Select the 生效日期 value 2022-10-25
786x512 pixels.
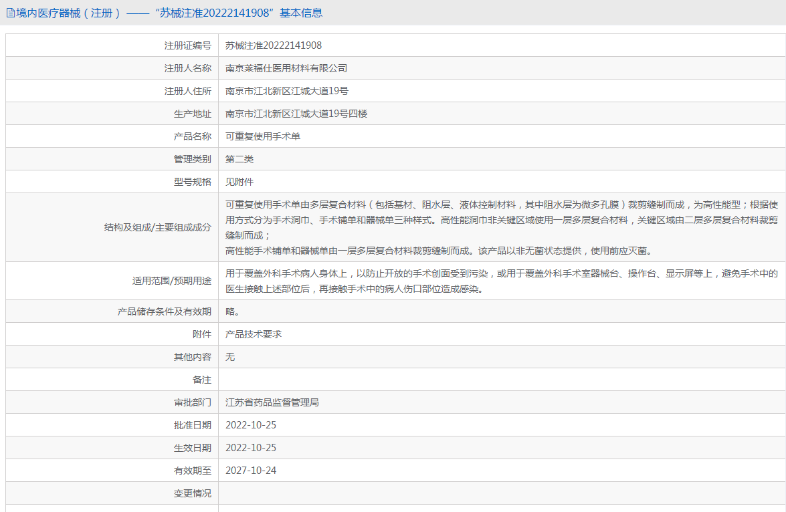pos(251,448)
